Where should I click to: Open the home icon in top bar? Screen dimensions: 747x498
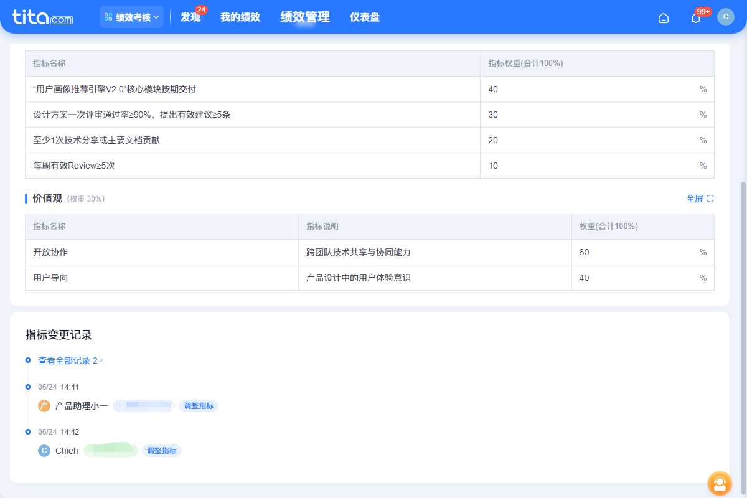[663, 18]
